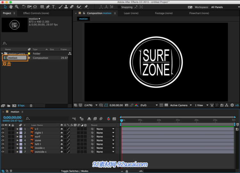Screen dimensions: 240x173
Task: Click Toggle Switches / Modes button
Action: (75, 171)
